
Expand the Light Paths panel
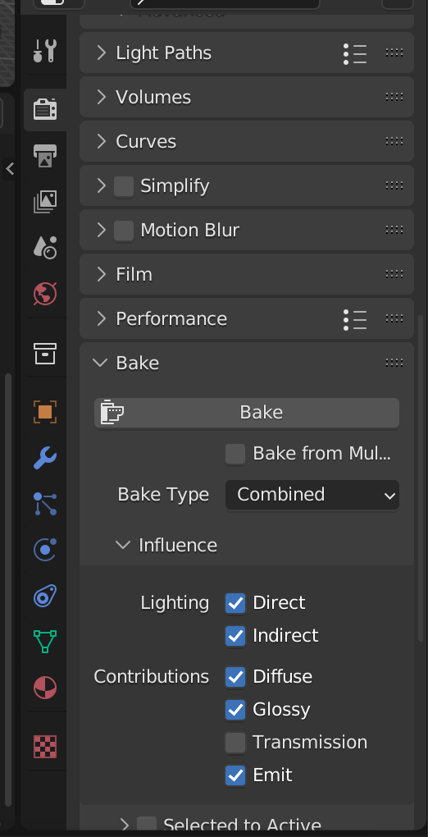click(x=101, y=53)
